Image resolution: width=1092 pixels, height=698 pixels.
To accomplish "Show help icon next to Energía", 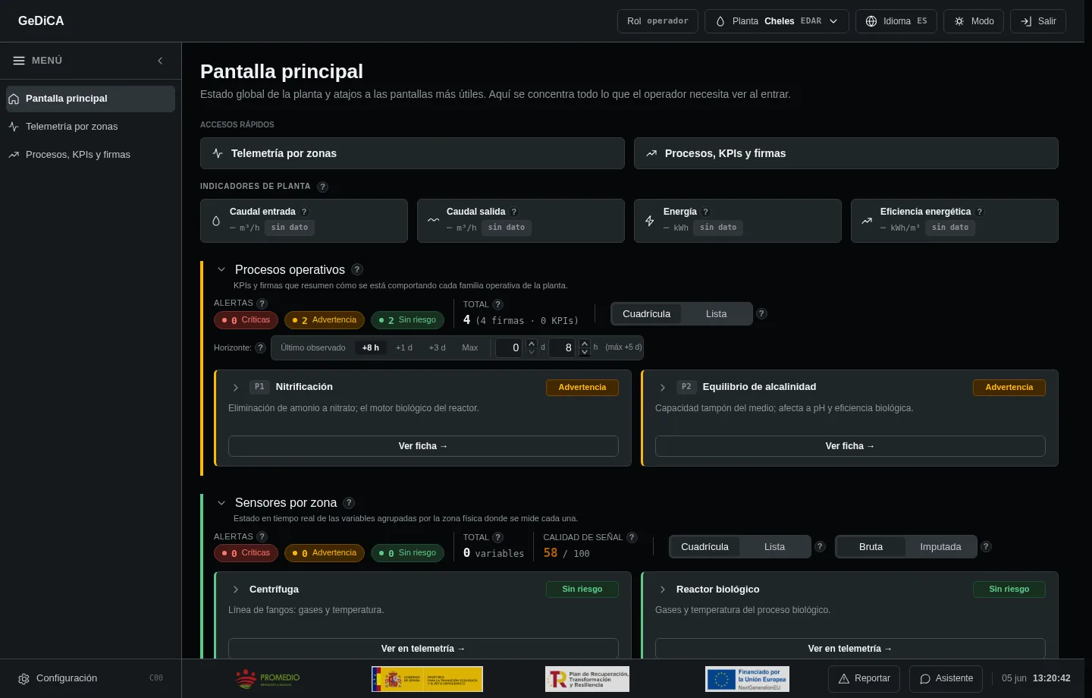I will pyautogui.click(x=705, y=212).
